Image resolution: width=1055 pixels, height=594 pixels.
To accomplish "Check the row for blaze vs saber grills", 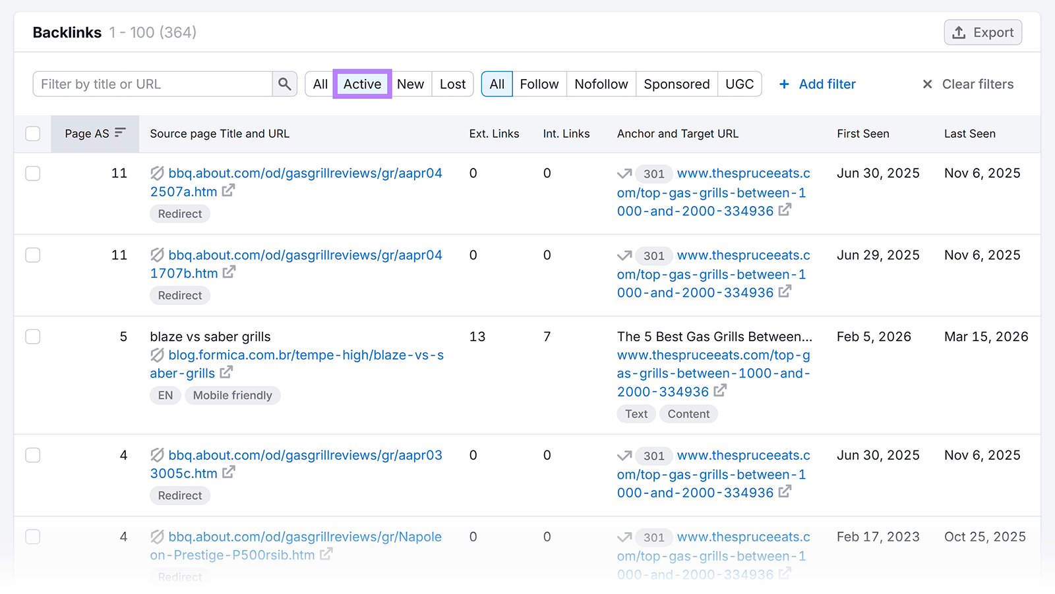I will click(x=32, y=337).
